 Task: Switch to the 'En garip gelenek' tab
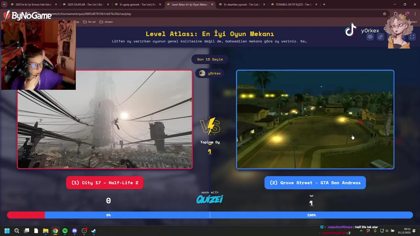138,5
